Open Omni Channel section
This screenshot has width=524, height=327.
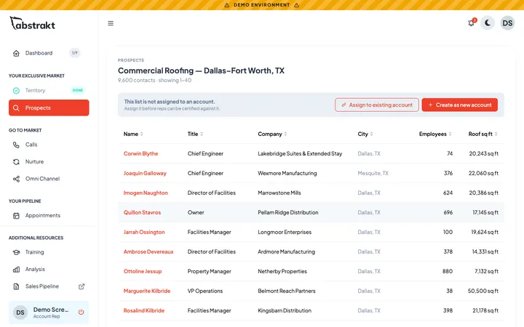click(49, 179)
